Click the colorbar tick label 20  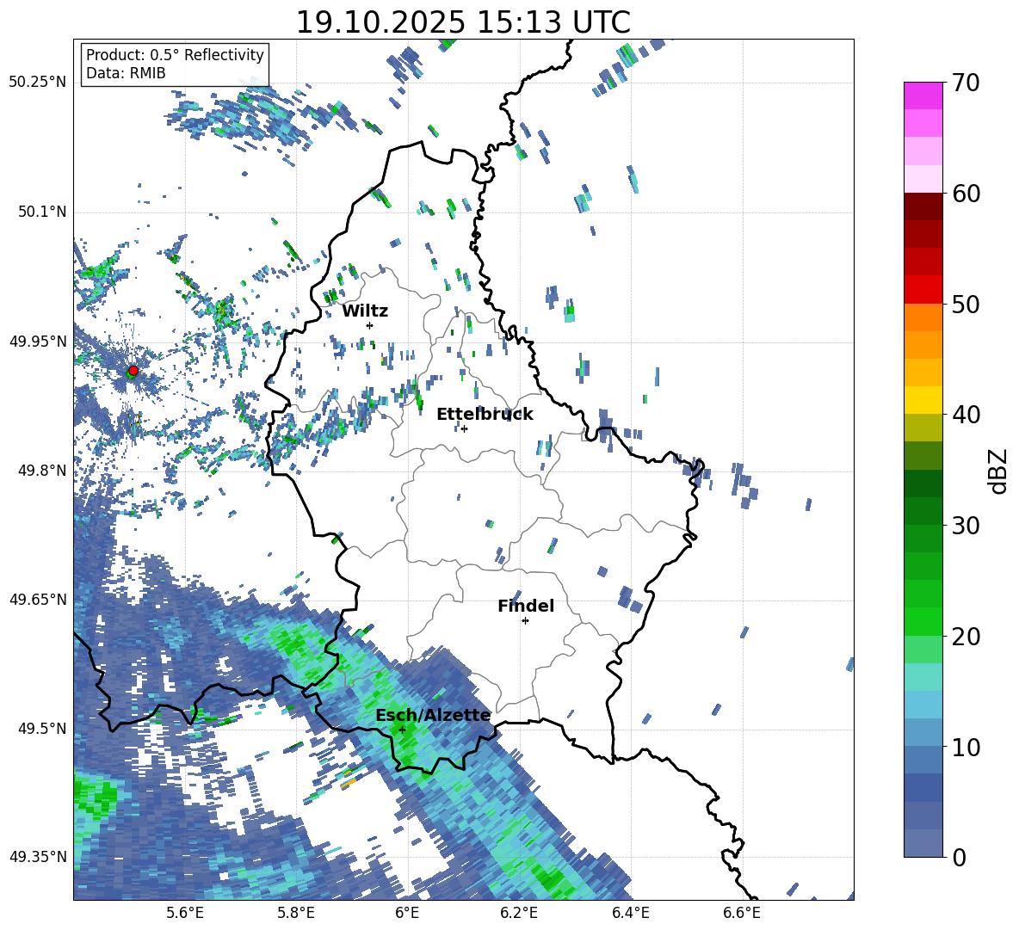(x=966, y=637)
